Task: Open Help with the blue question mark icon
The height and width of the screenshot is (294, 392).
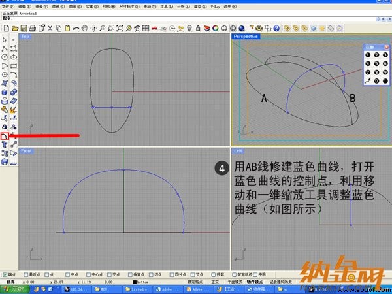Action: click(x=276, y=29)
